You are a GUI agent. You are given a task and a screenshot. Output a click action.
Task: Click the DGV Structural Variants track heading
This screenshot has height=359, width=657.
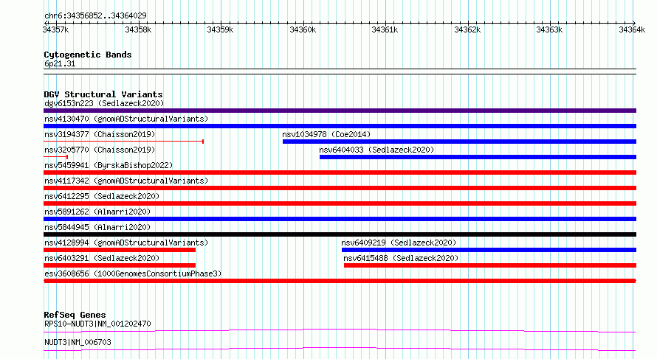click(x=103, y=94)
